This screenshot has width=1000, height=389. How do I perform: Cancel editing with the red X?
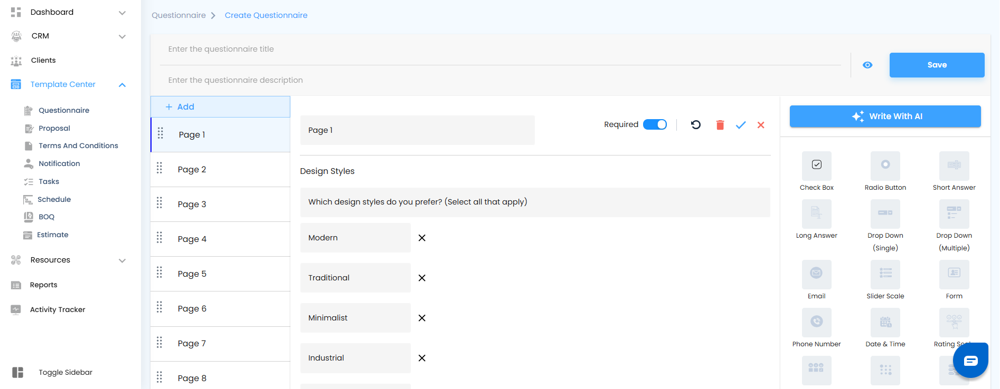[x=761, y=125]
